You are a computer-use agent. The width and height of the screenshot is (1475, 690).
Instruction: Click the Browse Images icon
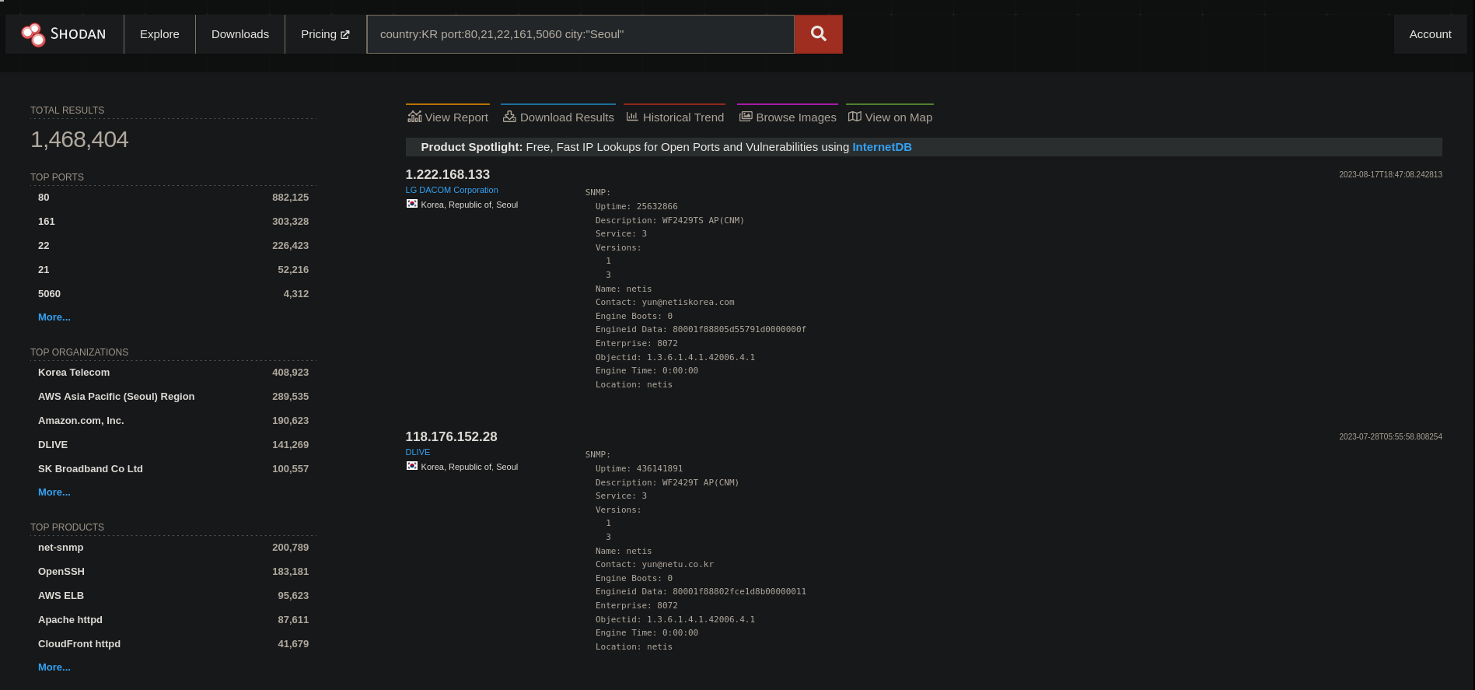tap(746, 117)
